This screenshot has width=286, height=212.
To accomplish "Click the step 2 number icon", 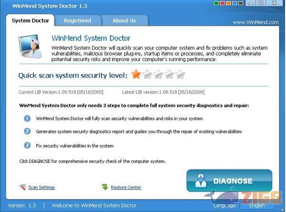I will click(27, 131).
